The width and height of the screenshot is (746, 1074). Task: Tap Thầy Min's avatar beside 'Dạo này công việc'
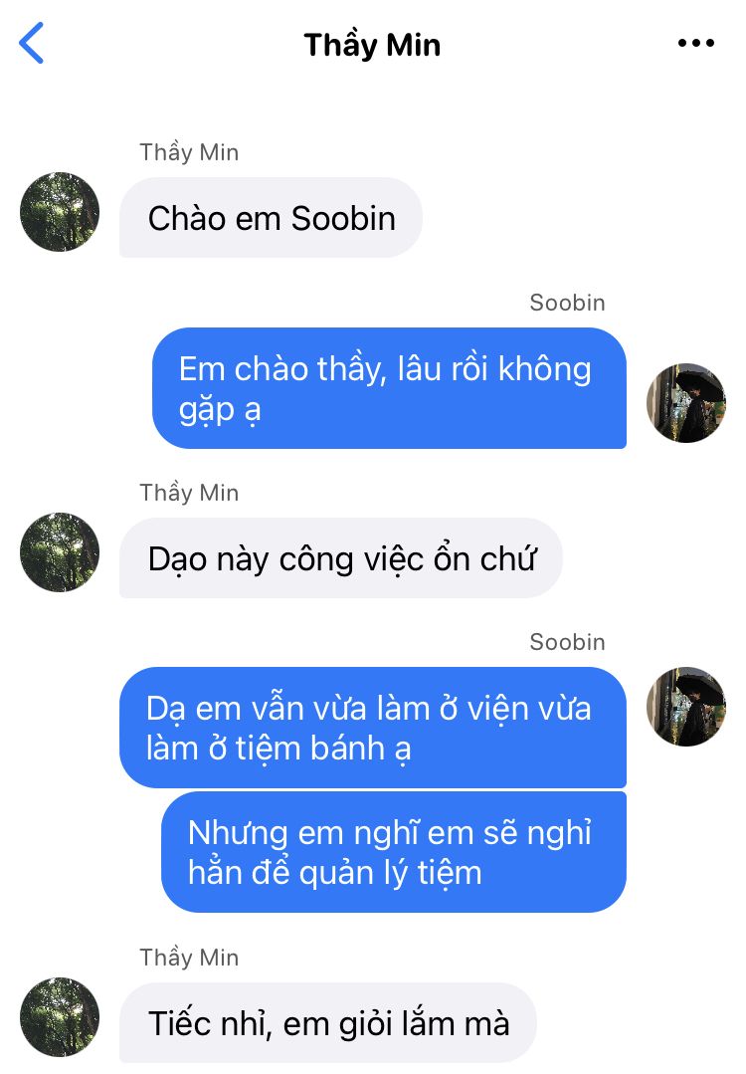(60, 552)
